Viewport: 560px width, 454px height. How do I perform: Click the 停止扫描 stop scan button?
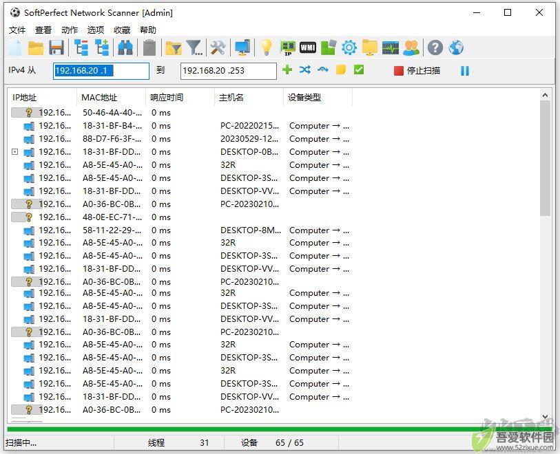click(417, 71)
